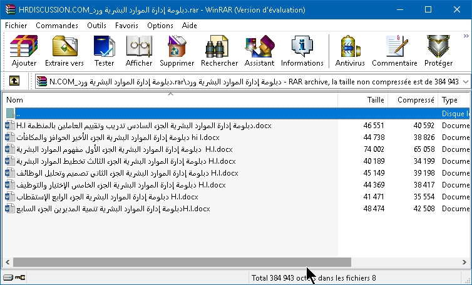Viewport: 472px width, 285px height.
Task: Go up one folder level arrow
Action: click(x=14, y=81)
